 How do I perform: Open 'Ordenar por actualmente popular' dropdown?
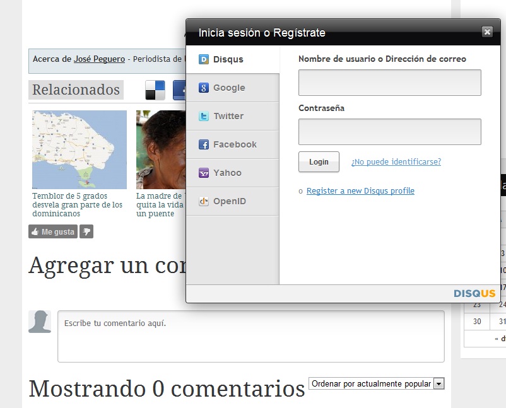coord(376,383)
